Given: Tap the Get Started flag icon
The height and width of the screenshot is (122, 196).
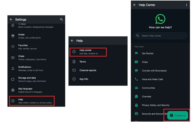Looking at the screenshot, I should tap(136, 53).
